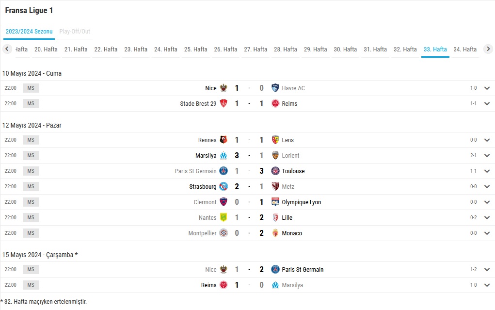Select the 28. Hafta week tab
Image resolution: width=495 pixels, height=310 pixels.
click(x=286, y=49)
